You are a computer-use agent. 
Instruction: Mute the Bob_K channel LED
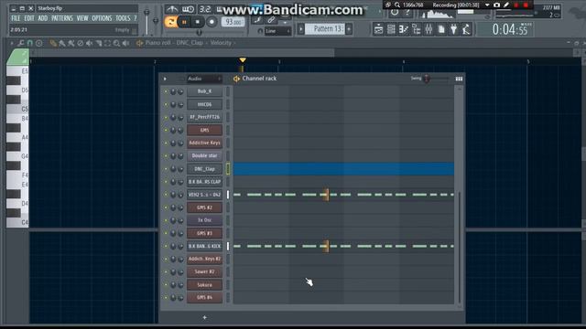(x=166, y=91)
